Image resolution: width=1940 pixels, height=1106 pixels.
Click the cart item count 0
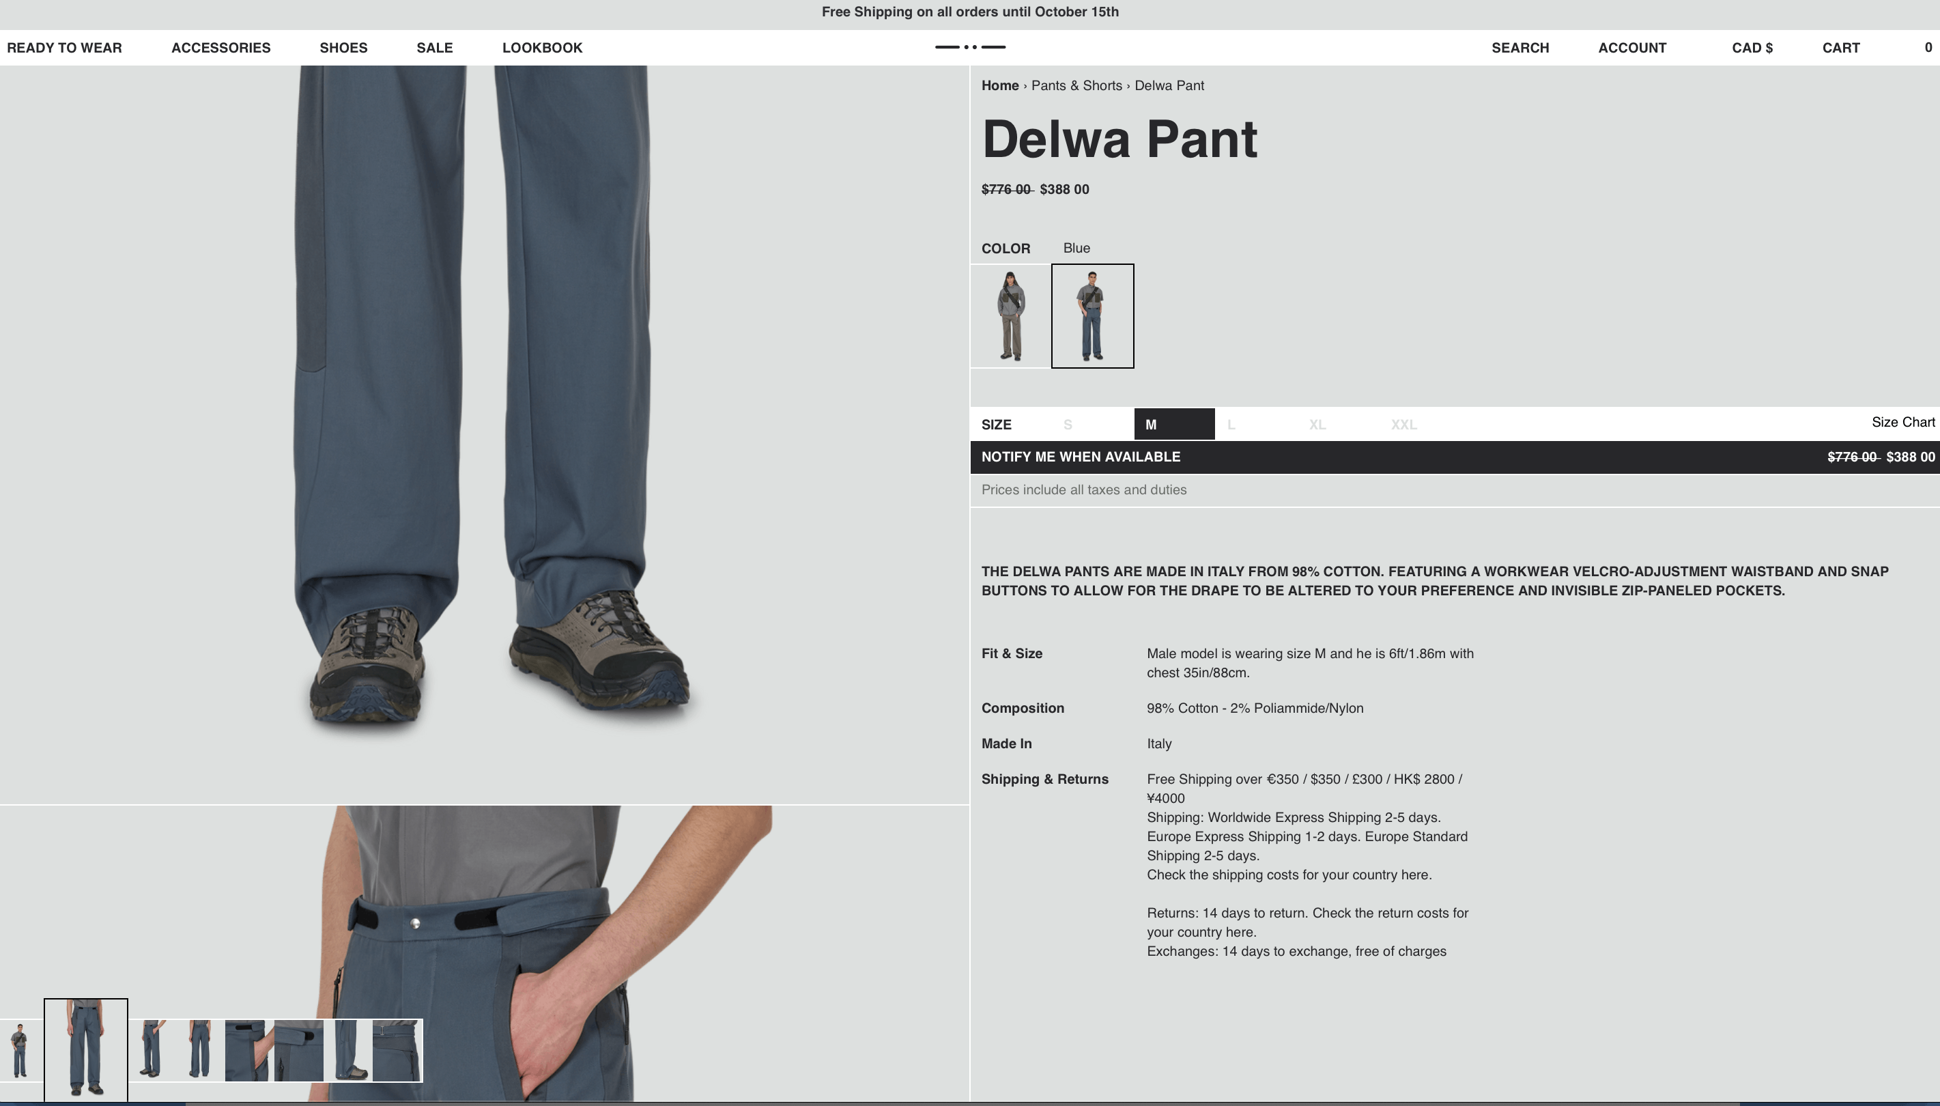(x=1928, y=48)
